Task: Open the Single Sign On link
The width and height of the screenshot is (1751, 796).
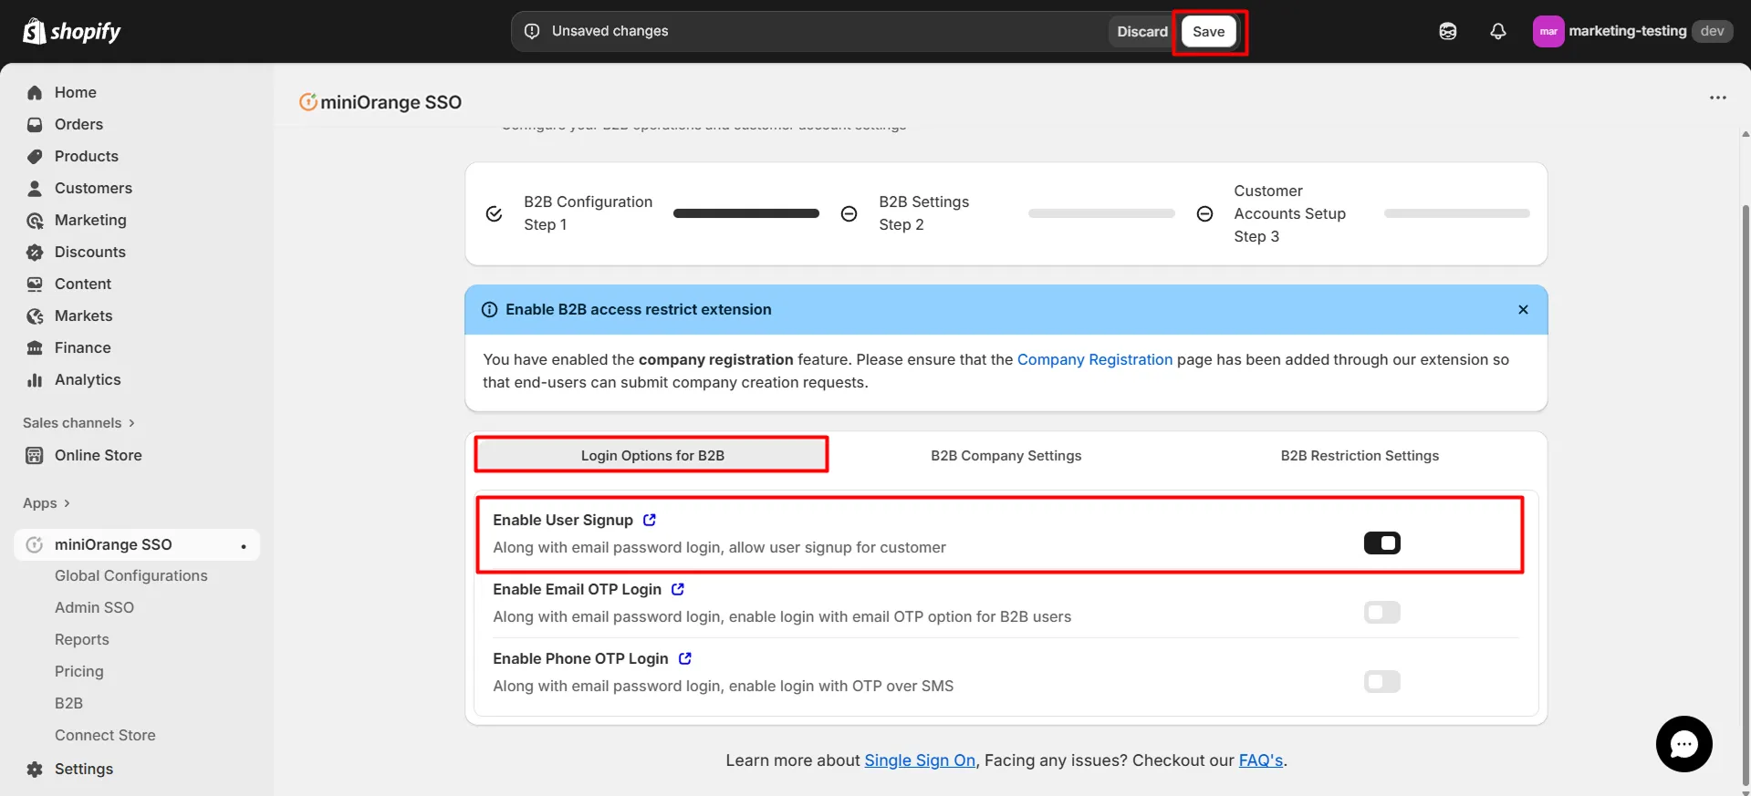Action: point(920,760)
